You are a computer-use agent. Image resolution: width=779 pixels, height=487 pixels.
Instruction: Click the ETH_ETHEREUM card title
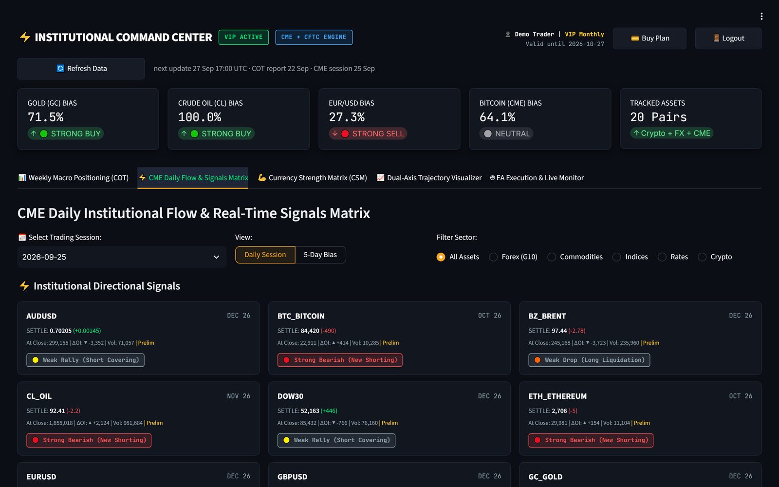point(557,396)
